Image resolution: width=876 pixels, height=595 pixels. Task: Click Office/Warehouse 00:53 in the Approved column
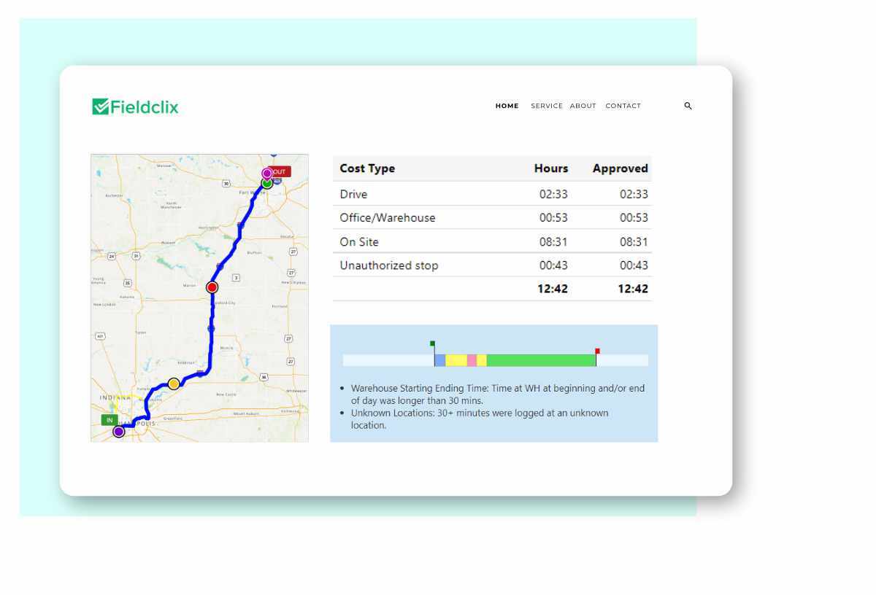[x=634, y=217]
